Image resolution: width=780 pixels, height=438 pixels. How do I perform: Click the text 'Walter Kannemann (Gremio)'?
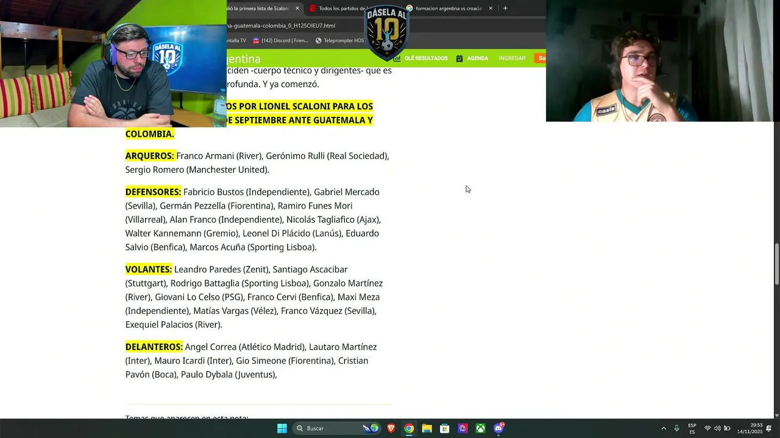pos(182,233)
